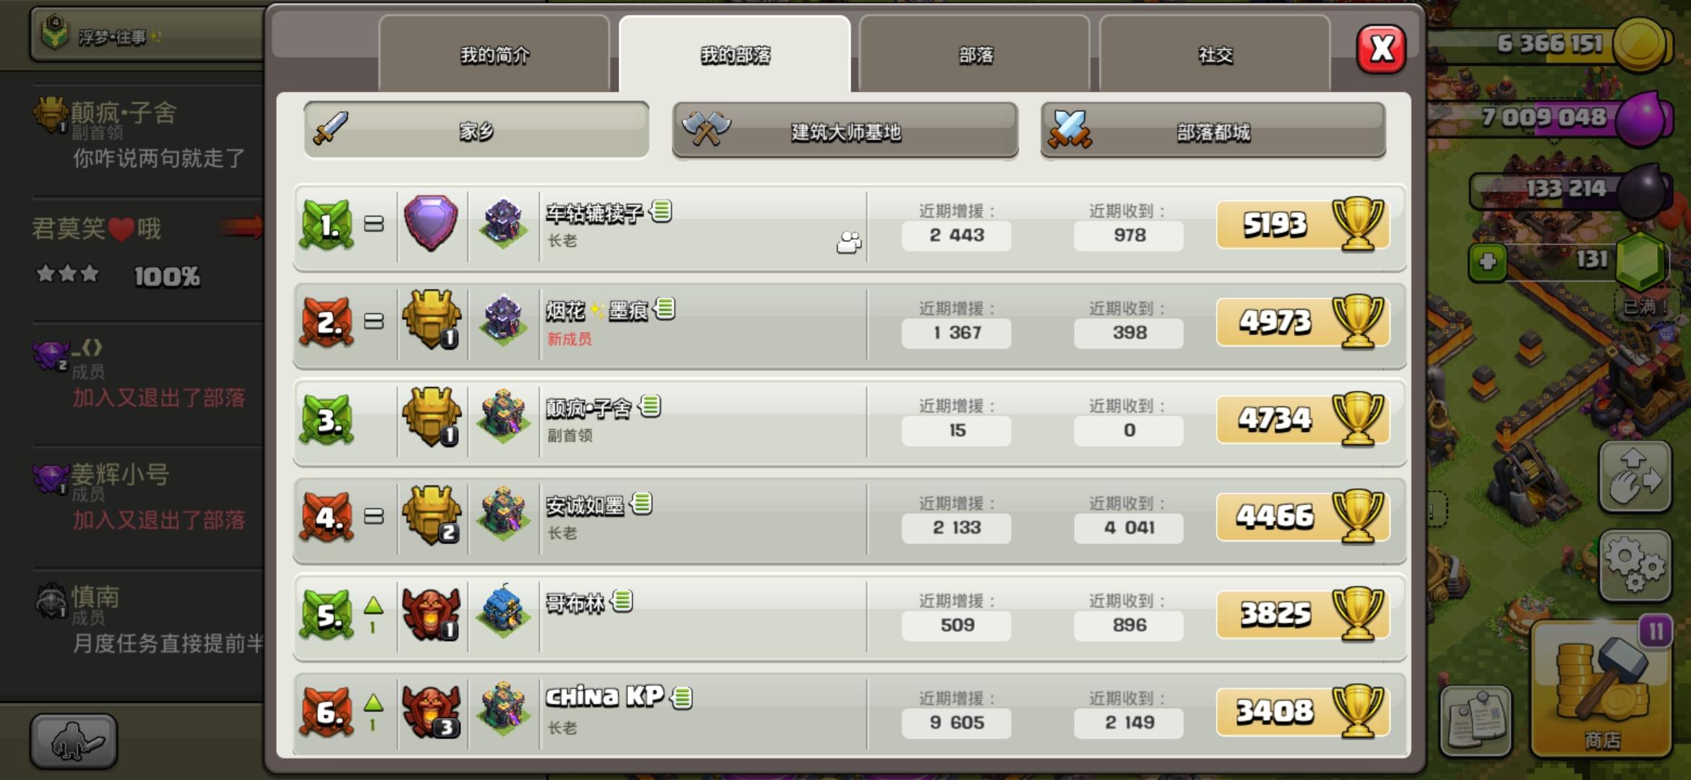This screenshot has height=780, width=1691.
Task: Expand member row for 安诚如墨
Action: click(849, 519)
